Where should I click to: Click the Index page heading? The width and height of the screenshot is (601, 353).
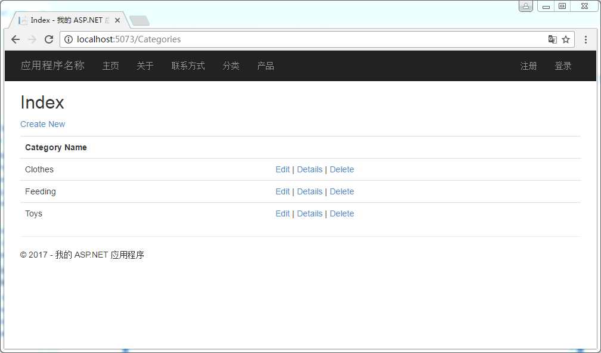click(x=42, y=103)
